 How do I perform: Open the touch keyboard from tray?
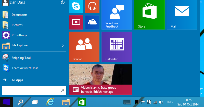coord(127,102)
